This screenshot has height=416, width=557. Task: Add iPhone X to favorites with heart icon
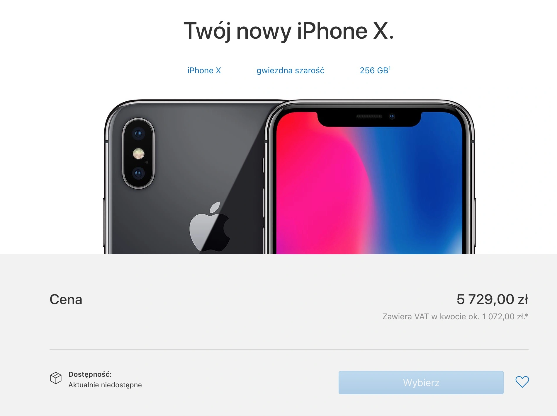522,382
